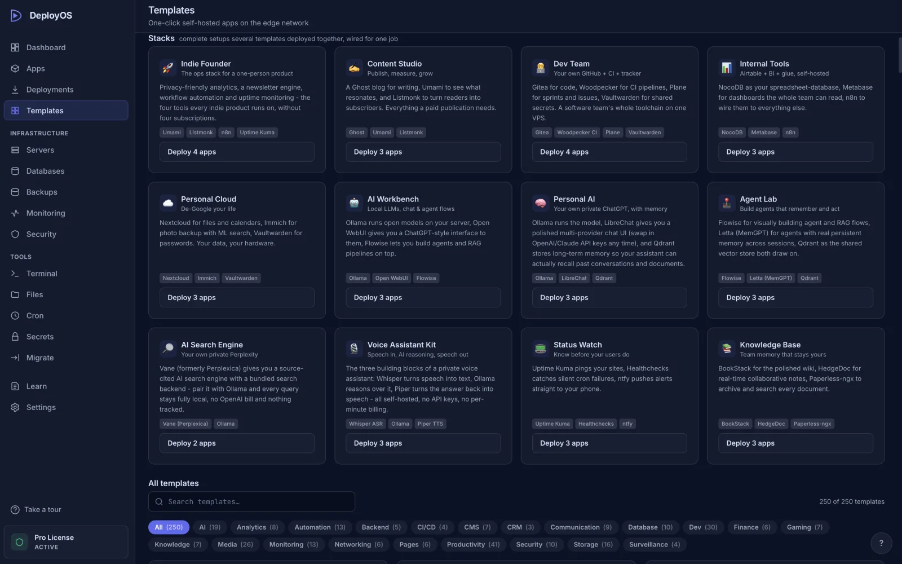Click the Paperless-ngx tag
The width and height of the screenshot is (902, 564).
pyautogui.click(x=812, y=424)
